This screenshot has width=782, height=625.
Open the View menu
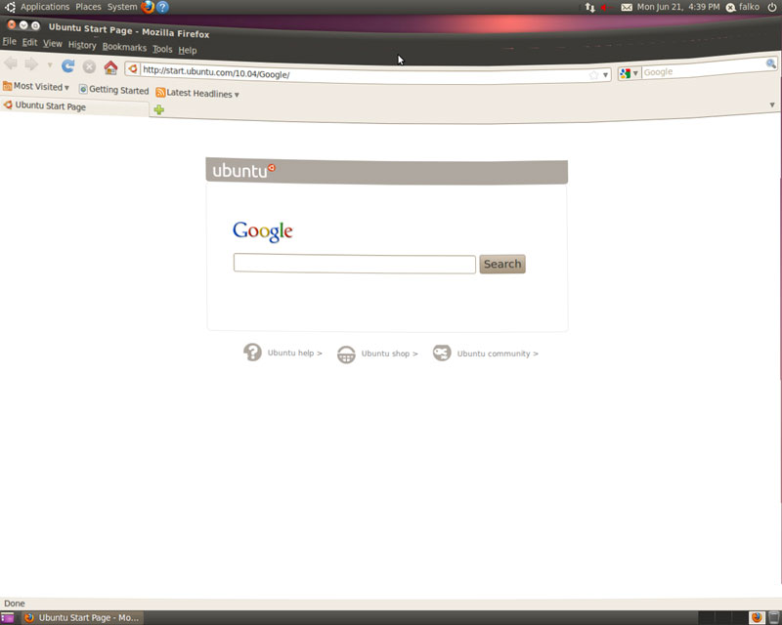(53, 44)
